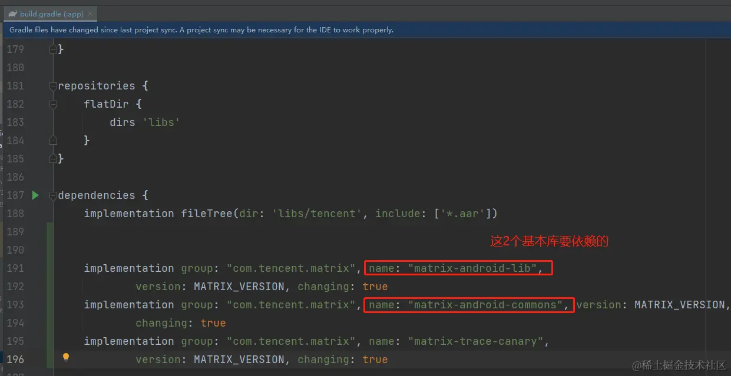This screenshot has height=376, width=731.
Task: Click line number 181 in gutter
Action: (x=15, y=86)
